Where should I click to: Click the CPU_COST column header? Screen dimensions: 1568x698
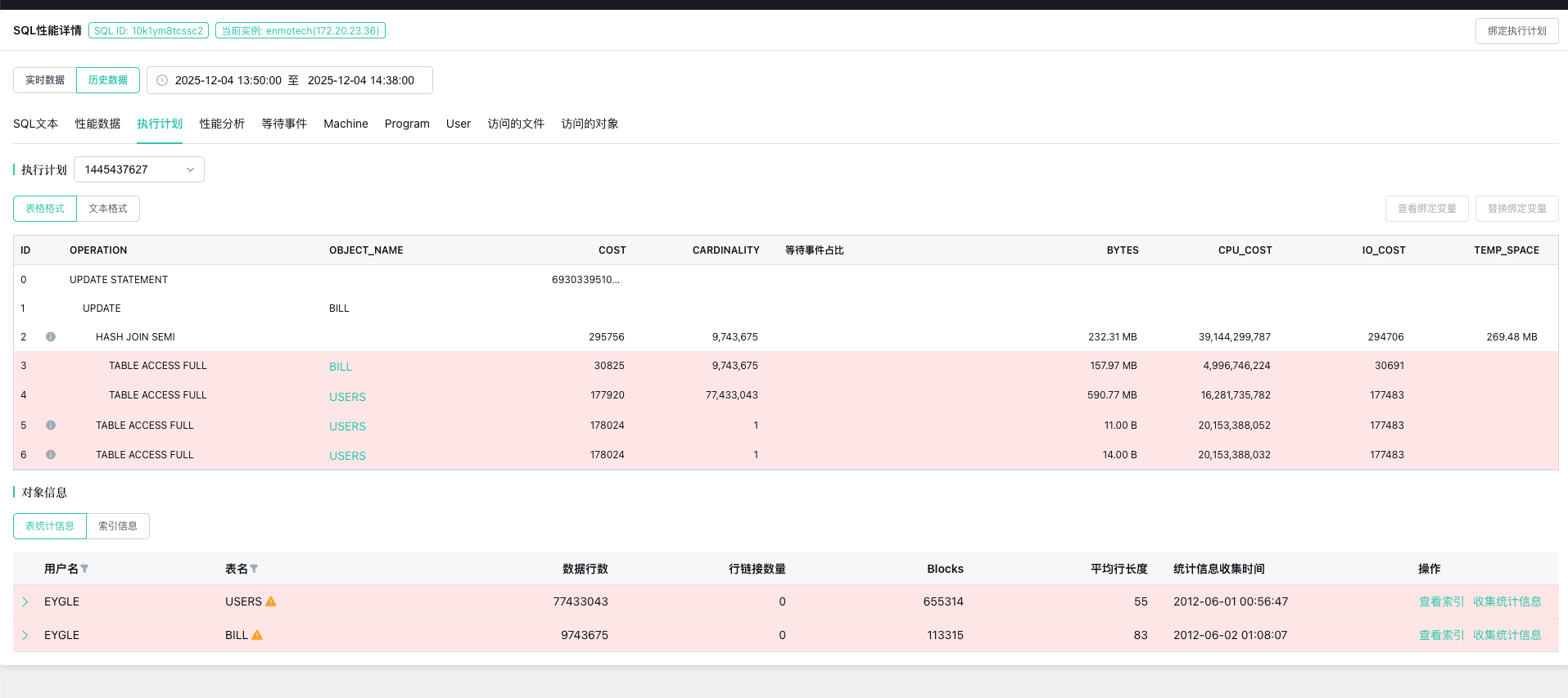[x=1245, y=250]
